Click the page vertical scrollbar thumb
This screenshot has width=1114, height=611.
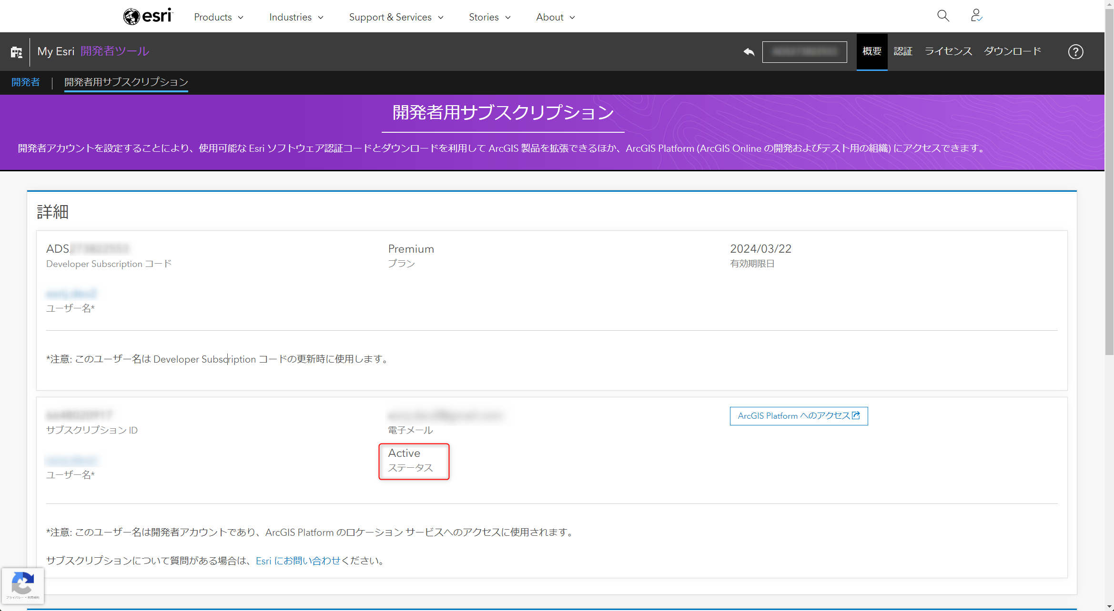1110,182
